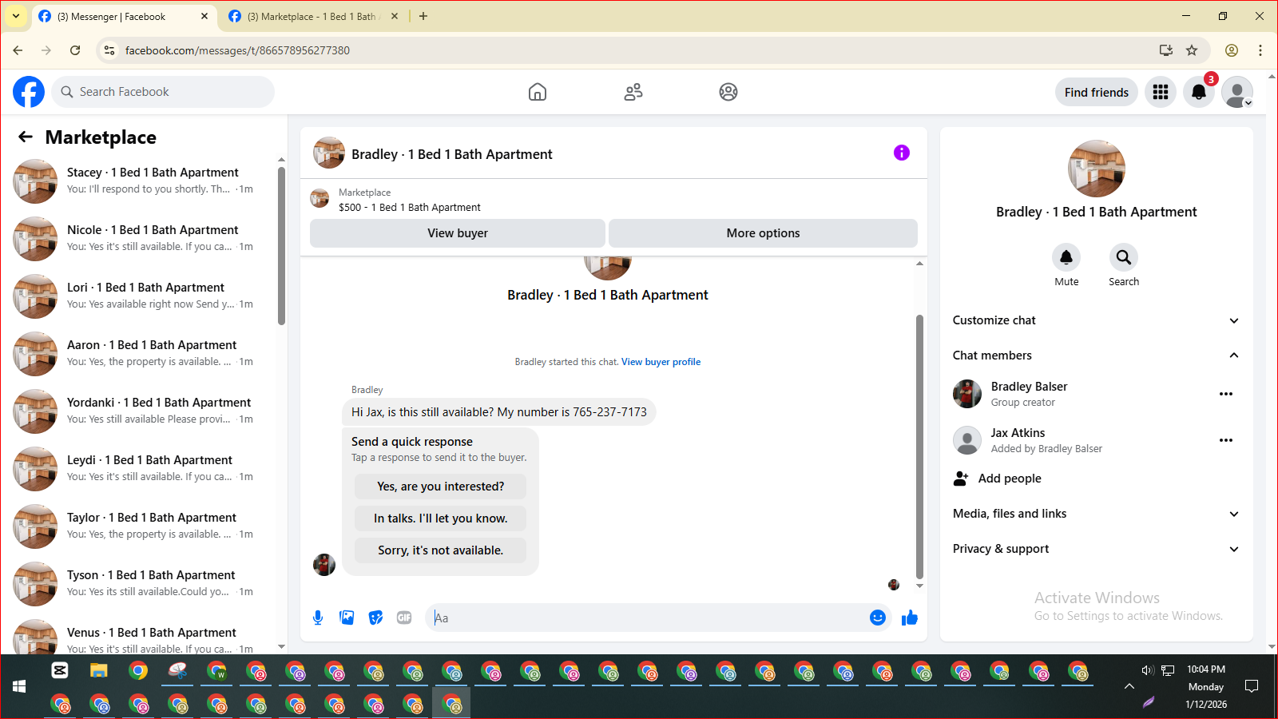
Task: Open Aaron's apartment conversation
Action: [142, 354]
